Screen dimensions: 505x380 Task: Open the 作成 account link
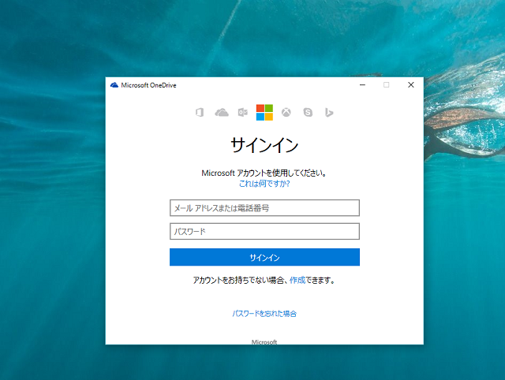coord(297,280)
